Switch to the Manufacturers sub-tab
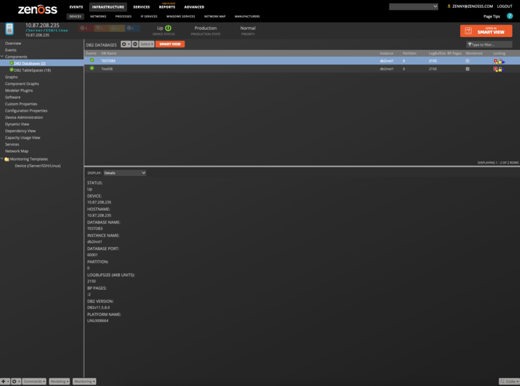Screen dimensions: 520x386 [248, 16]
